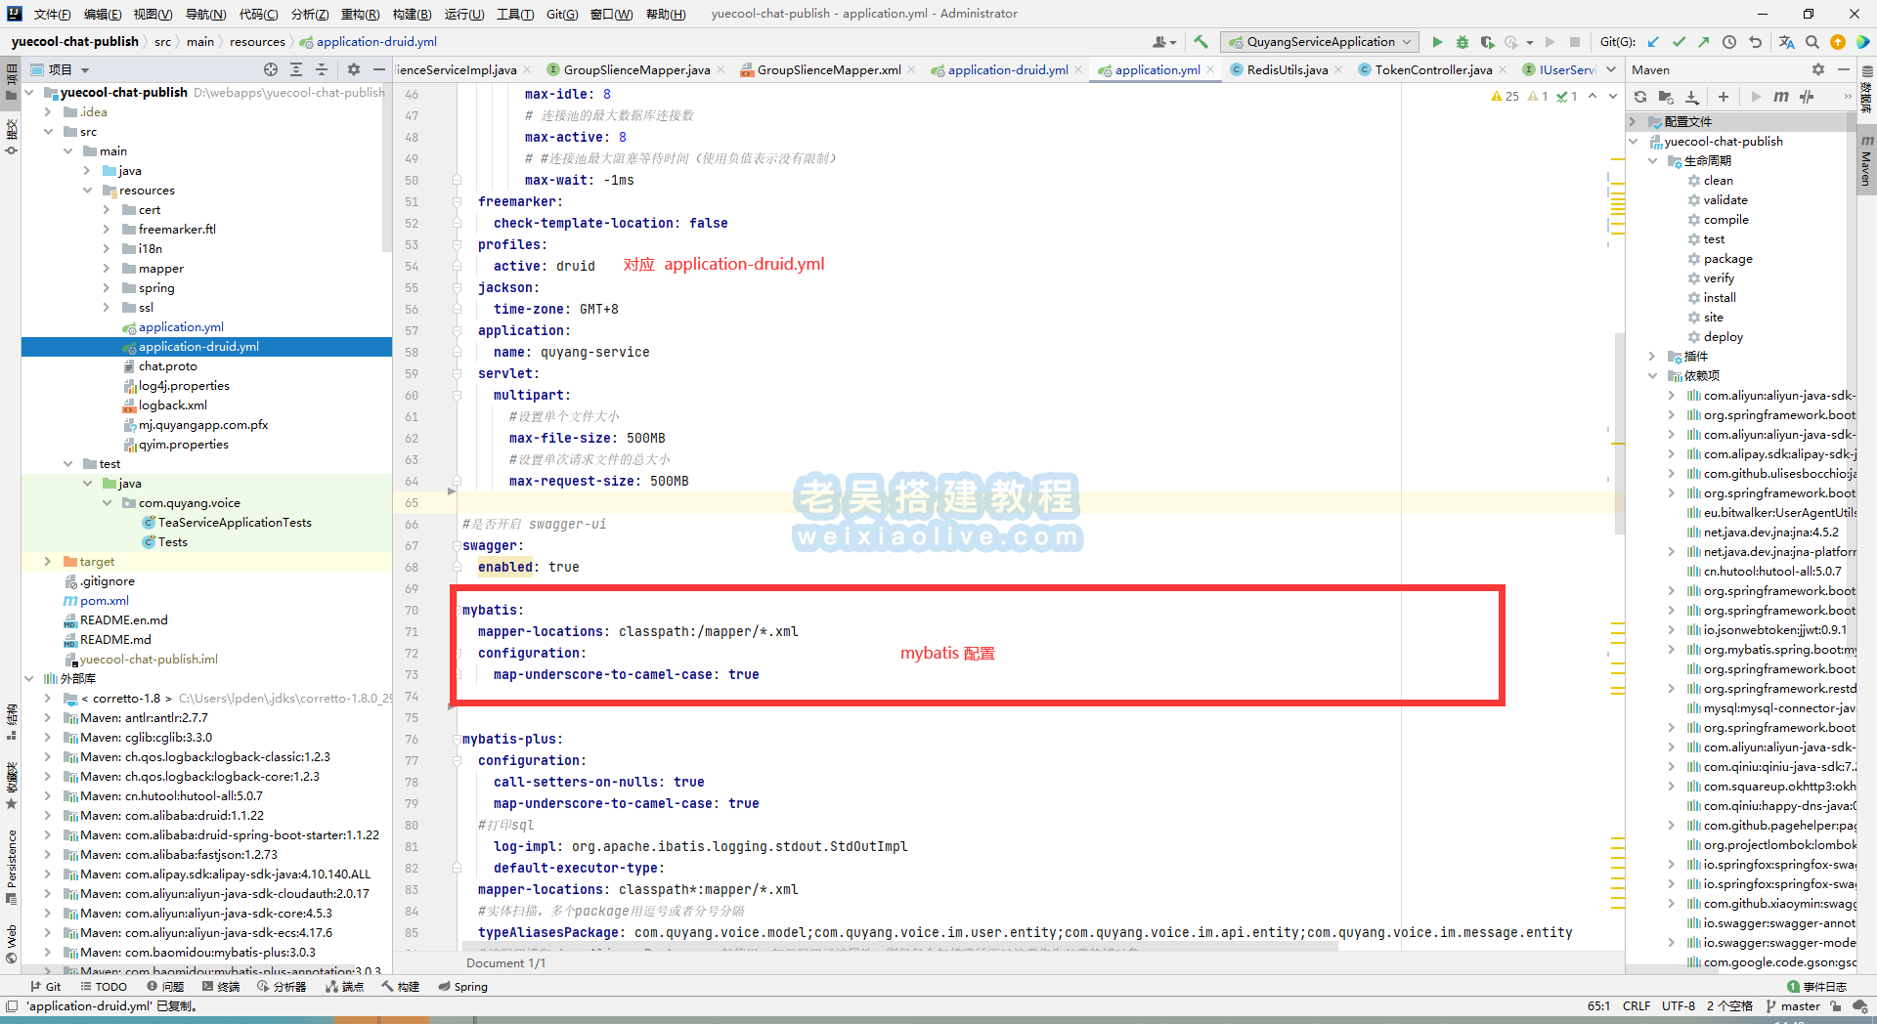Image resolution: width=1877 pixels, height=1024 pixels.
Task: Click the Git update project arrow
Action: [1653, 42]
